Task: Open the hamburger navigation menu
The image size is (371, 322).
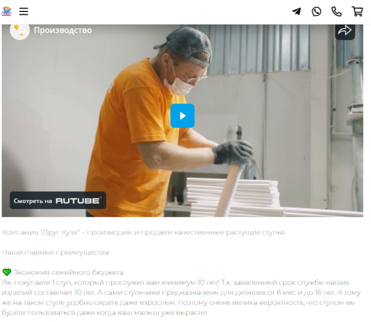Action: (24, 12)
